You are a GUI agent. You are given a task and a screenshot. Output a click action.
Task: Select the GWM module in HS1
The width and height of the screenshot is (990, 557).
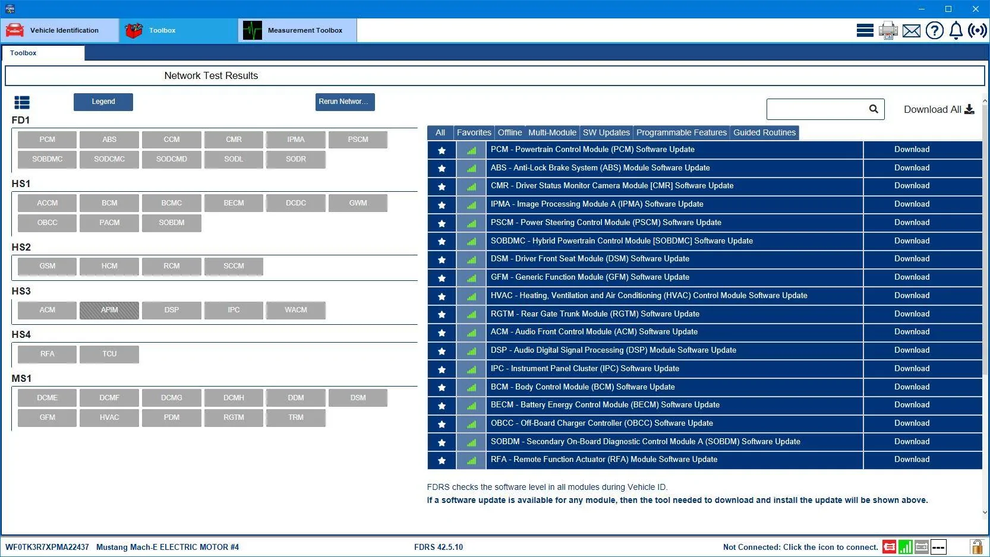click(x=358, y=203)
